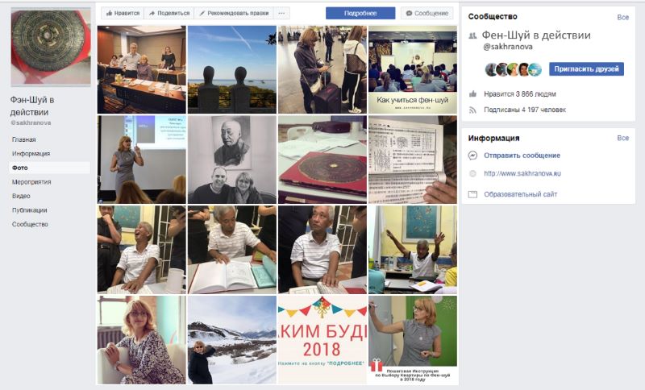Open the 2018 festive banner photo
Screen dimensions: 645x390
tap(322, 340)
